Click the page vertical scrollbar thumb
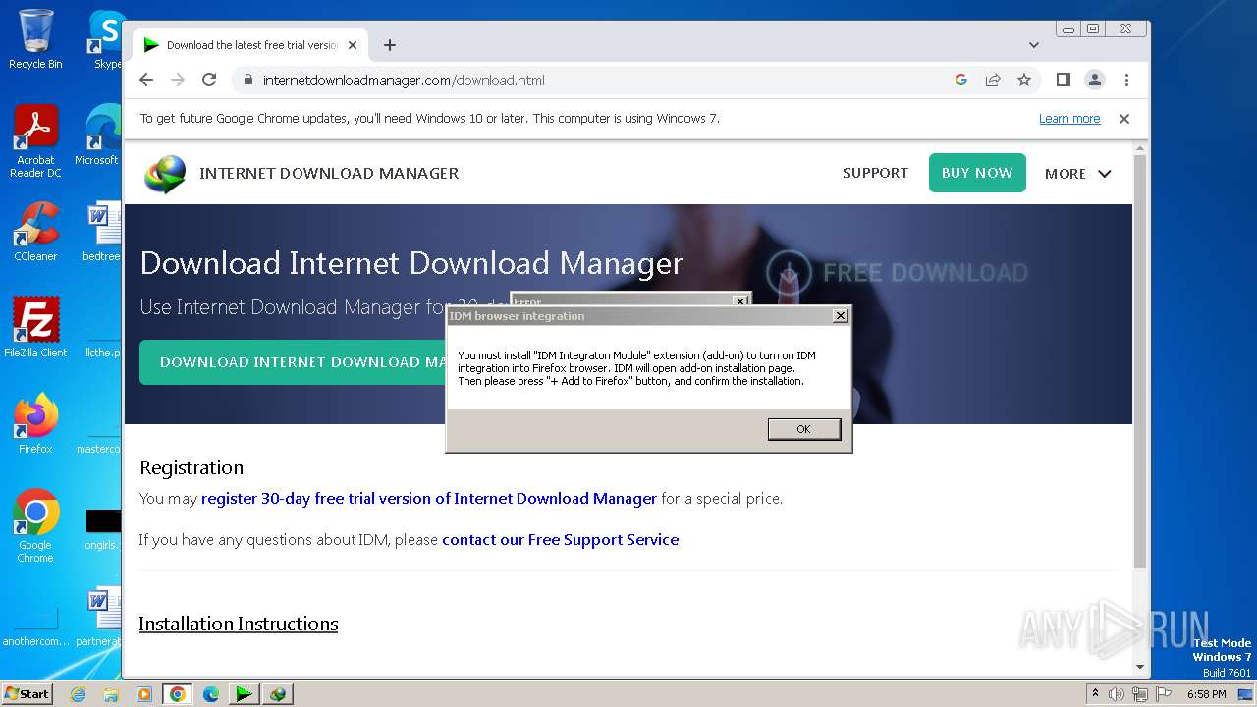The width and height of the screenshot is (1257, 707). pyautogui.click(x=1140, y=360)
